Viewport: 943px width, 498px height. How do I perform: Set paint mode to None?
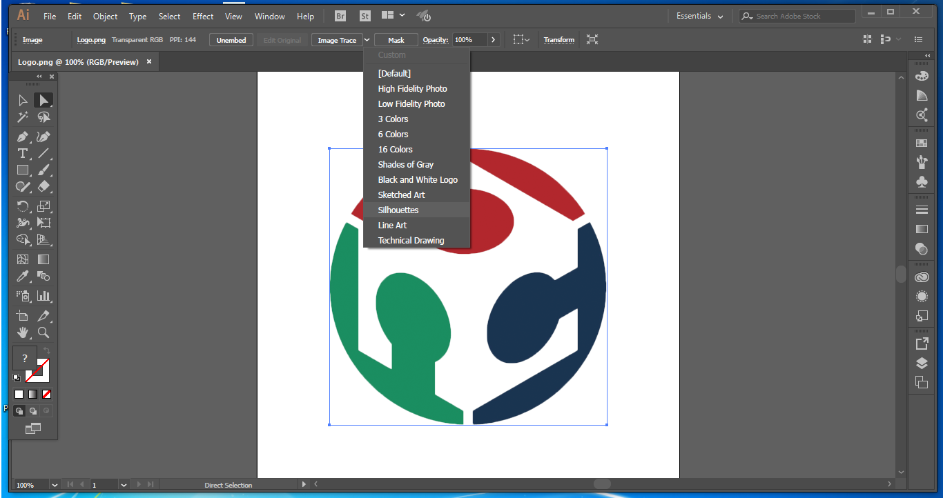(46, 394)
